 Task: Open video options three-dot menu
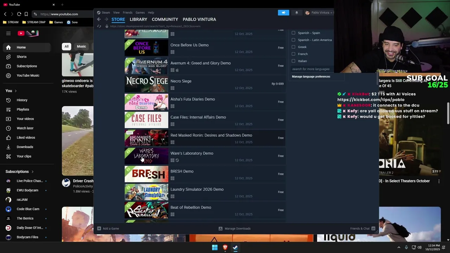click(x=439, y=181)
